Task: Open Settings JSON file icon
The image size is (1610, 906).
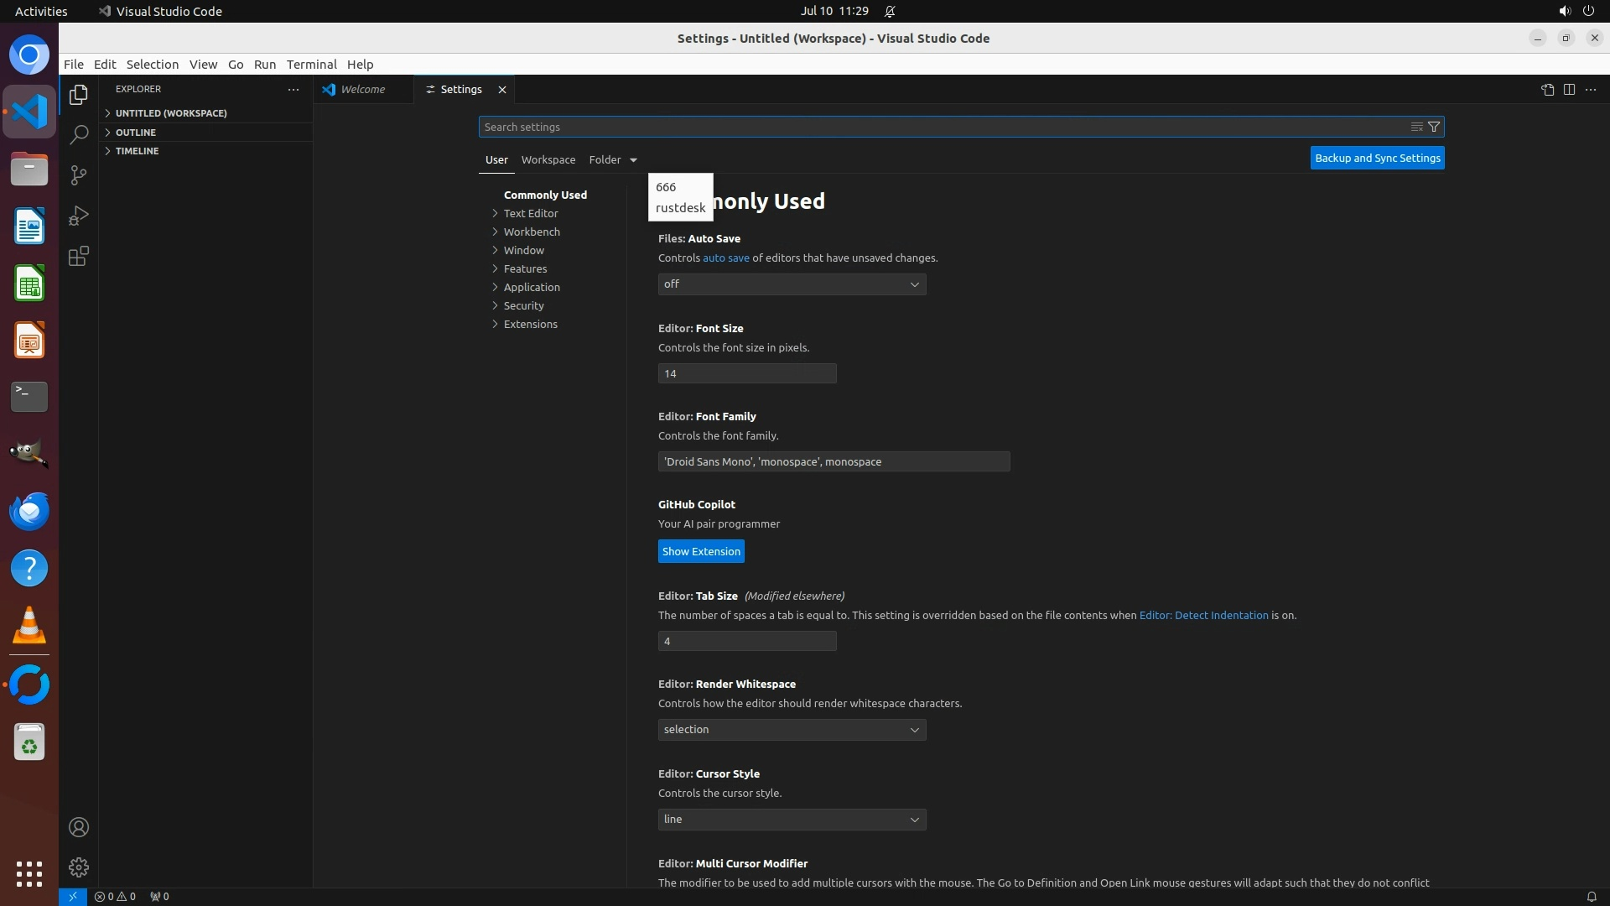Action: 1547,90
